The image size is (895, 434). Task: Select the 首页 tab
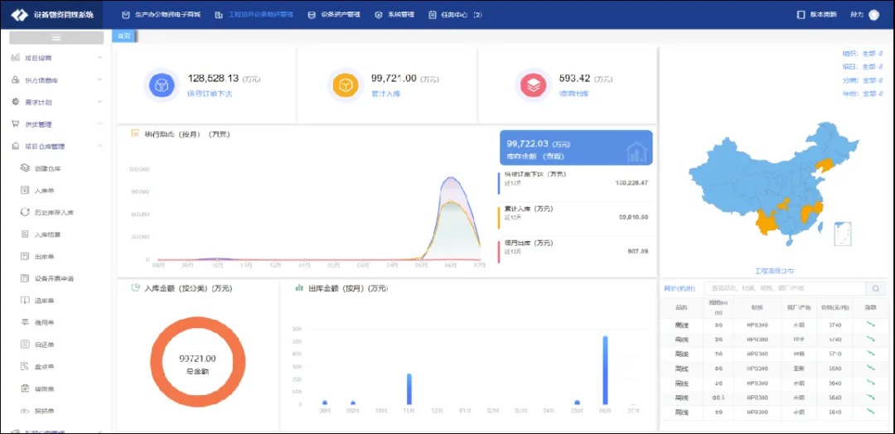pyautogui.click(x=123, y=36)
